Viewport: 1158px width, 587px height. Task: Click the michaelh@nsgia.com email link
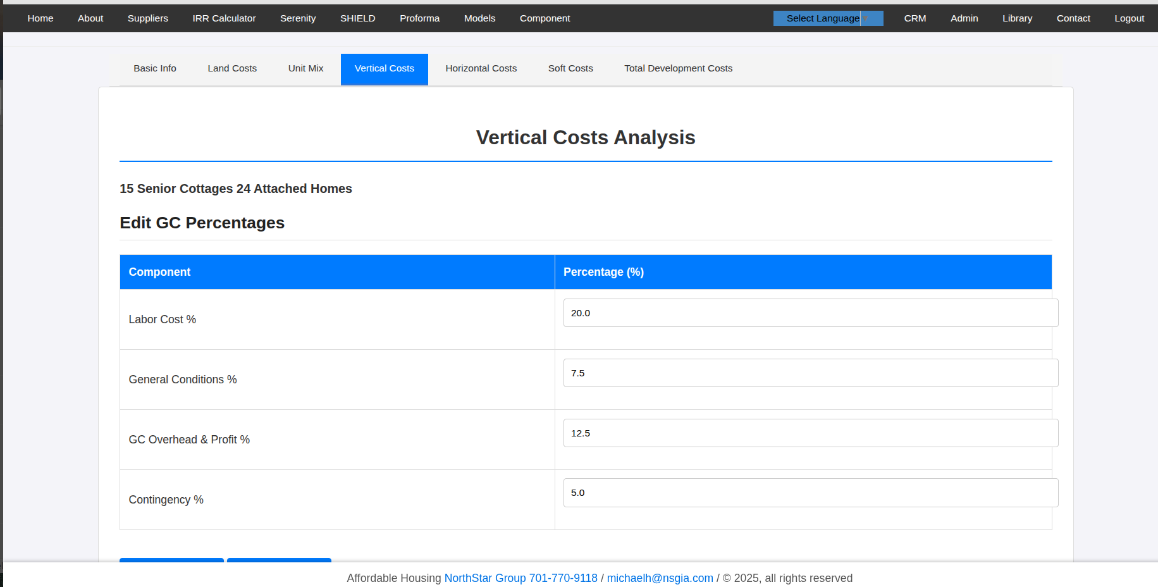660,578
